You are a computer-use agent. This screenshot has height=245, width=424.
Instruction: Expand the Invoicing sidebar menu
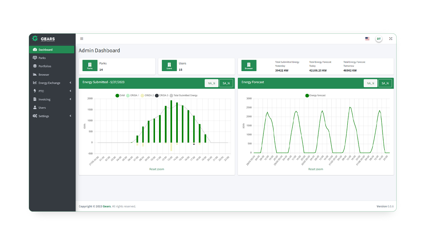[x=52, y=99]
